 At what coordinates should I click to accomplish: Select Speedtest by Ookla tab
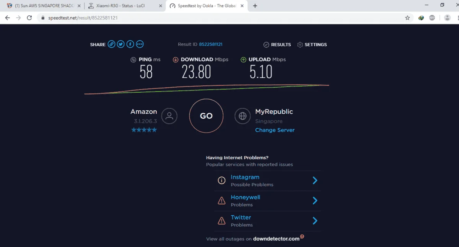(207, 6)
